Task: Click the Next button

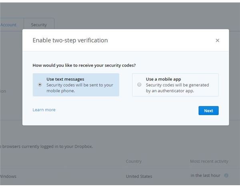Action: pos(208,111)
